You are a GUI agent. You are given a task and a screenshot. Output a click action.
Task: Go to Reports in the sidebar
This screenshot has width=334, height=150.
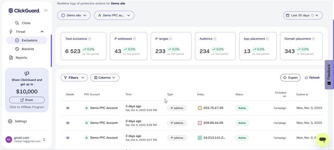point(21,58)
